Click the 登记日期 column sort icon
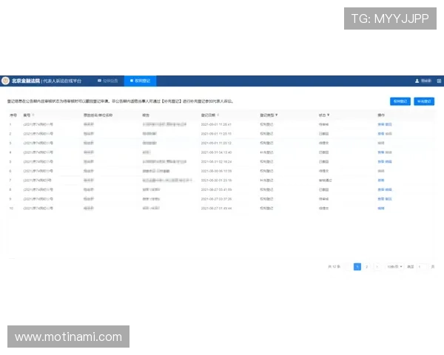 point(218,115)
